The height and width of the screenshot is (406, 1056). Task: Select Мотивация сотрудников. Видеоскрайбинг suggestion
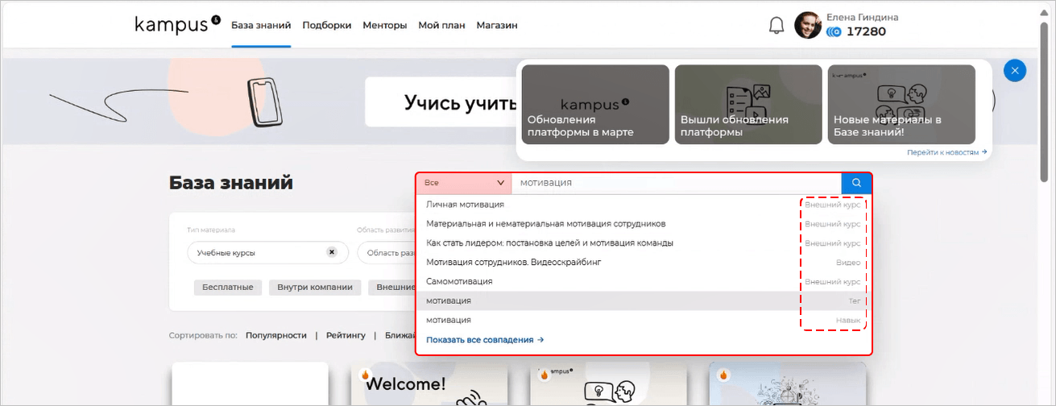click(x=644, y=263)
